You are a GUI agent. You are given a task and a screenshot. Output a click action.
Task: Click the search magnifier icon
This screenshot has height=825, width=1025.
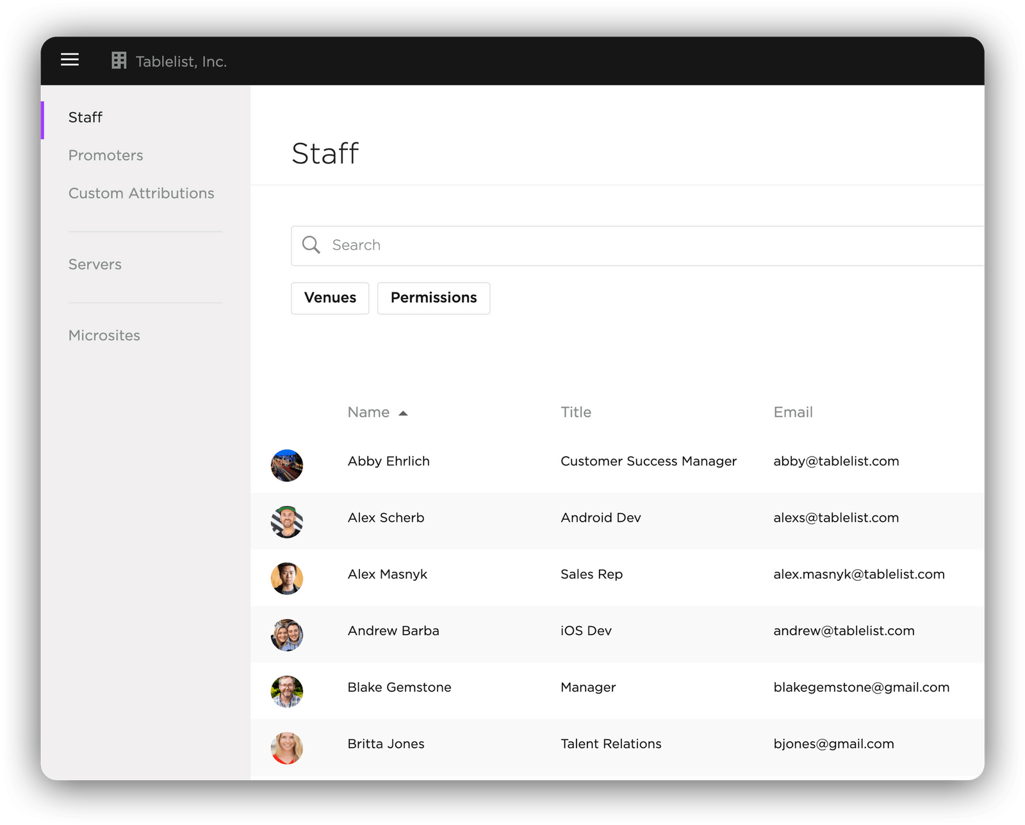pyautogui.click(x=311, y=245)
